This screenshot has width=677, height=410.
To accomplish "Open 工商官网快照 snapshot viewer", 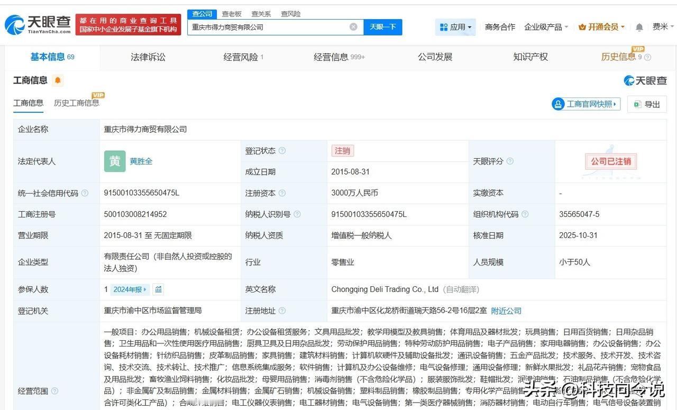I will pos(585,104).
